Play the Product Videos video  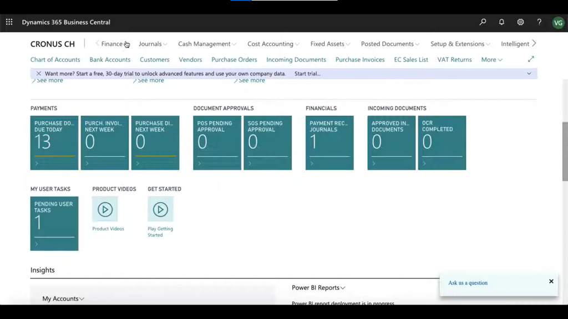click(x=105, y=210)
